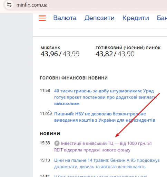Click the 15:13 timestamp
Image resolution: width=167 pixels, height=177 pixels.
tap(45, 160)
